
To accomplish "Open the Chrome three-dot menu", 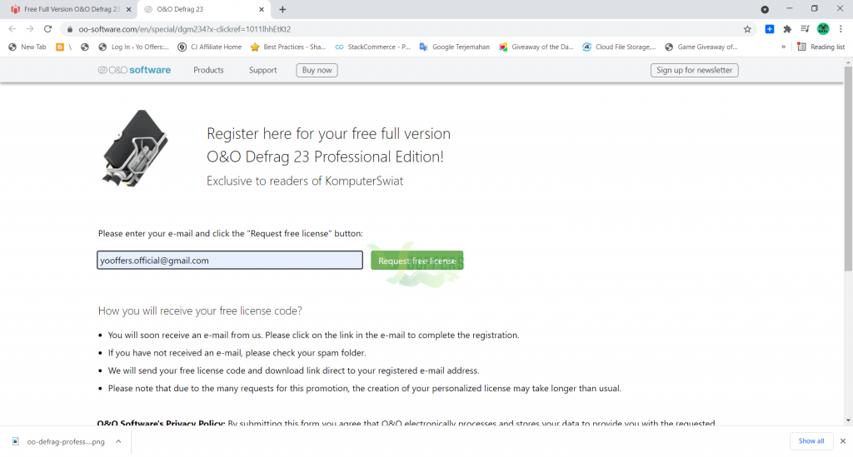I will click(841, 29).
